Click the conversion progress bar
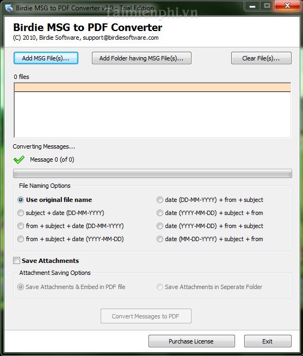The width and height of the screenshot is (303, 356). (x=152, y=174)
